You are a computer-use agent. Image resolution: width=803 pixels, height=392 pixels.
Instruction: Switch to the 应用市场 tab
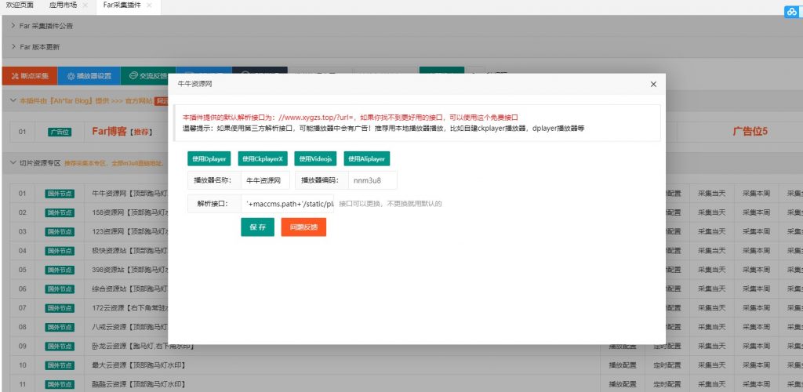pos(63,5)
